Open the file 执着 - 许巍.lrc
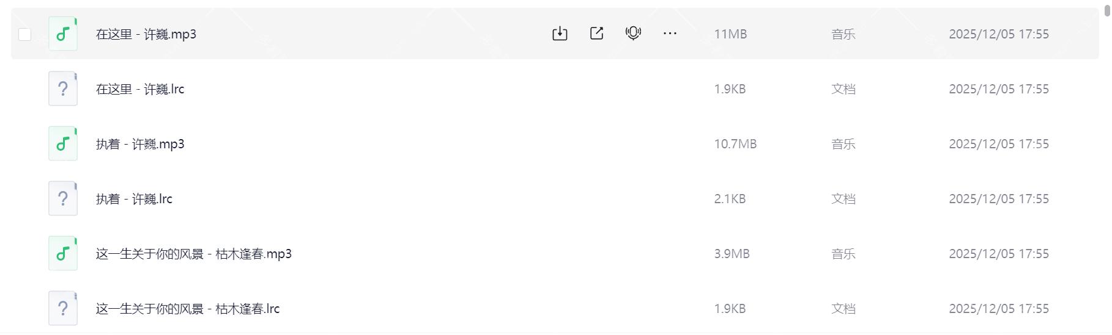Viewport: 1112px width, 335px height. [x=134, y=199]
